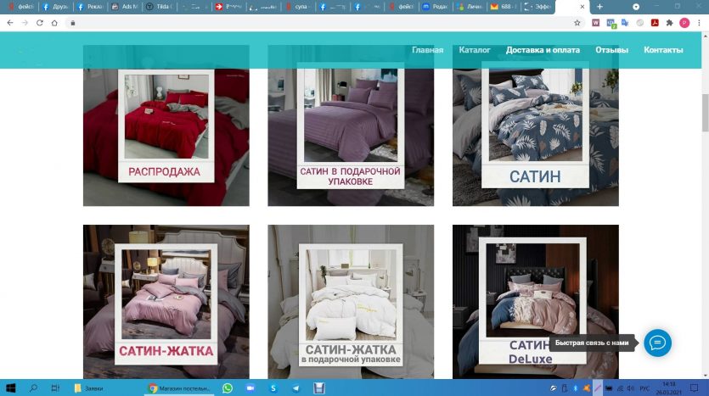Open a new browser tab

[599, 7]
